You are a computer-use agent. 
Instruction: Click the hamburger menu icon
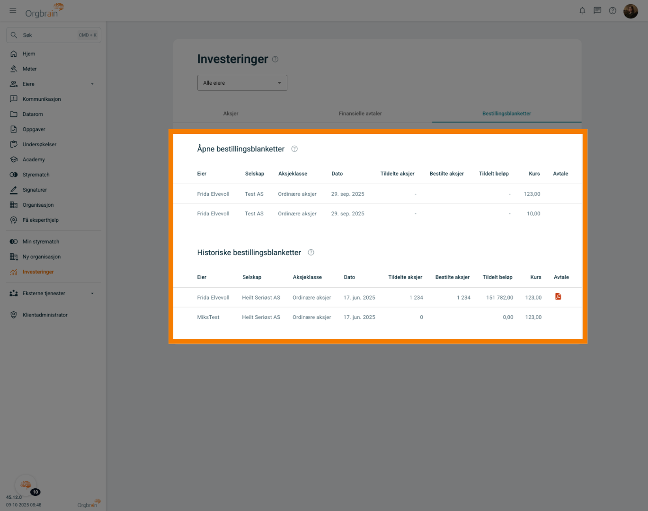(13, 11)
